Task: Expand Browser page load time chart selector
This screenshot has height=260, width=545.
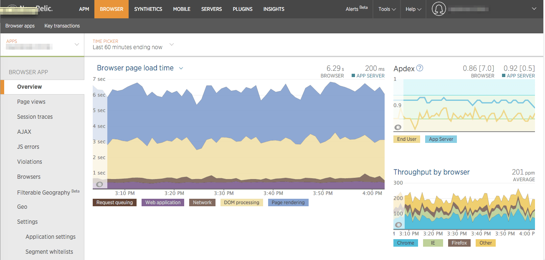Action: tap(181, 68)
